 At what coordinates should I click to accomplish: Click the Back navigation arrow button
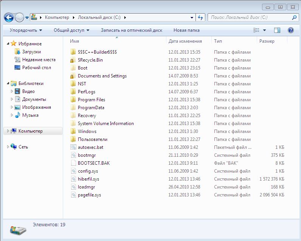pos(9,18)
